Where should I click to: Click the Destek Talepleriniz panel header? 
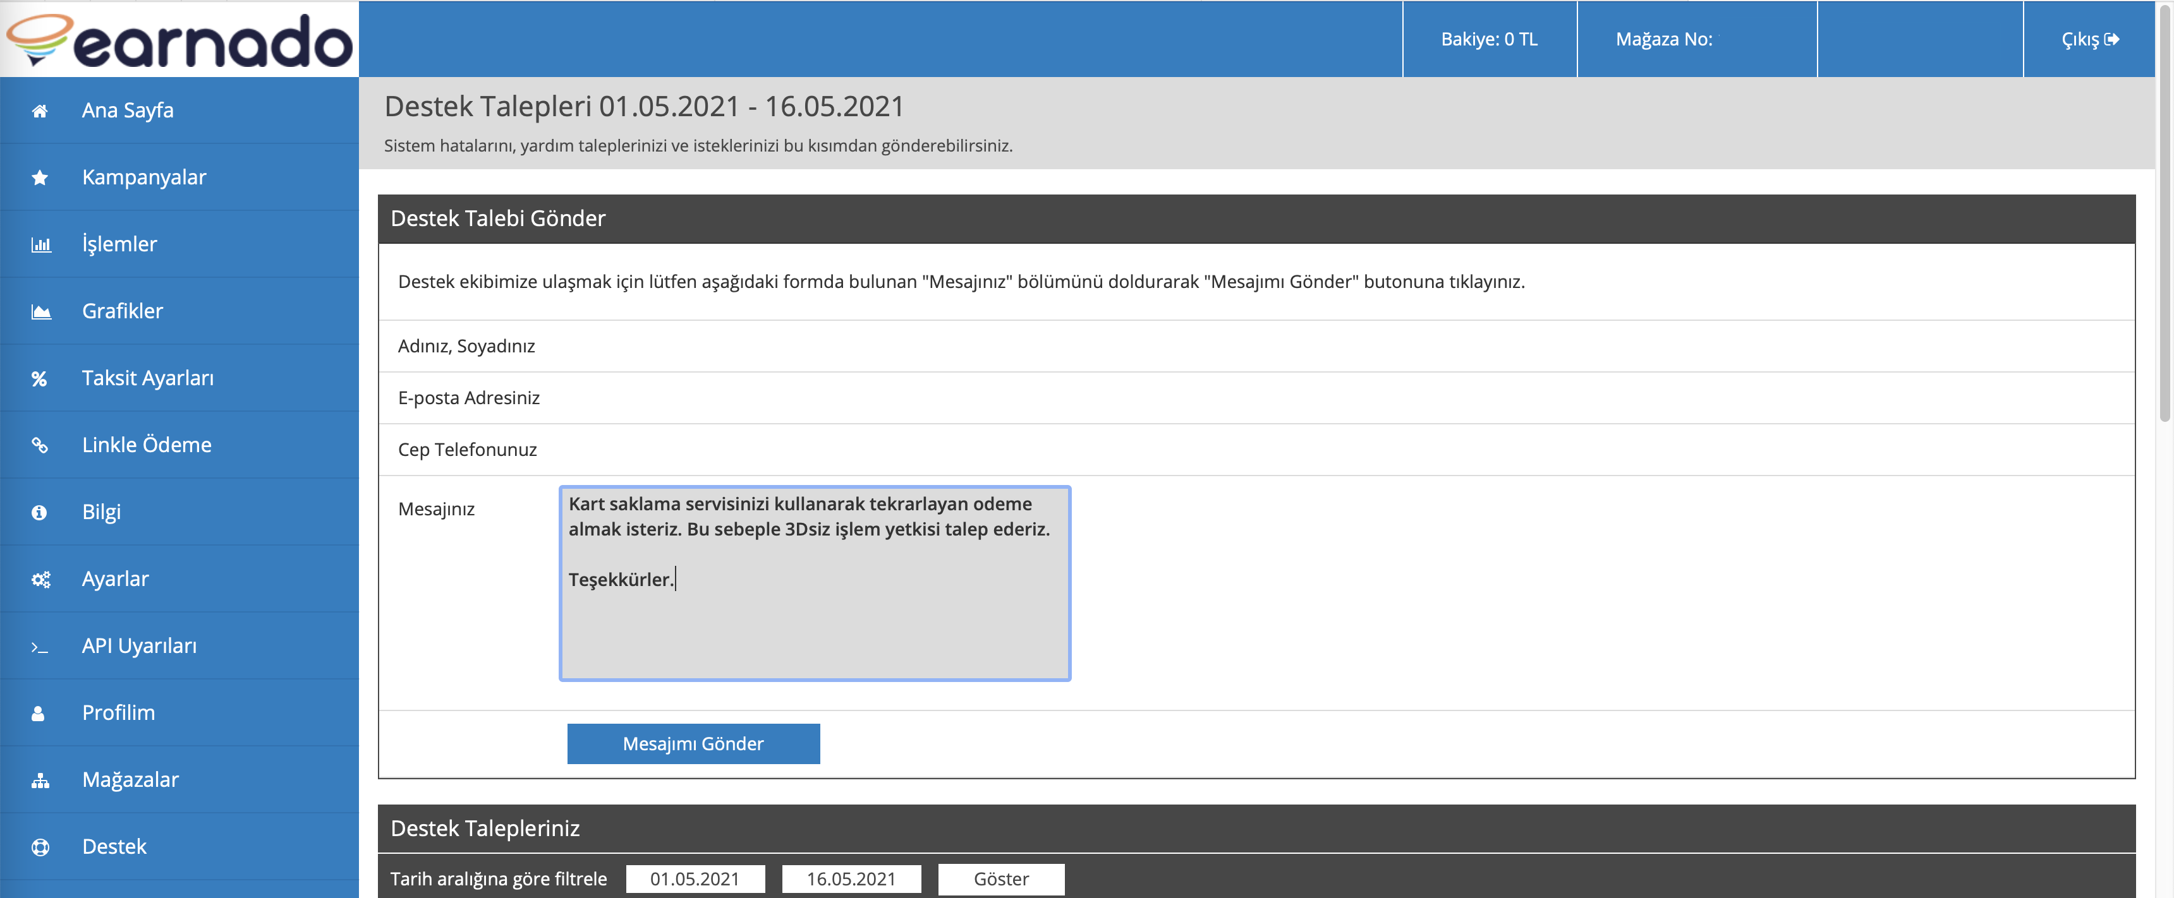1256,828
